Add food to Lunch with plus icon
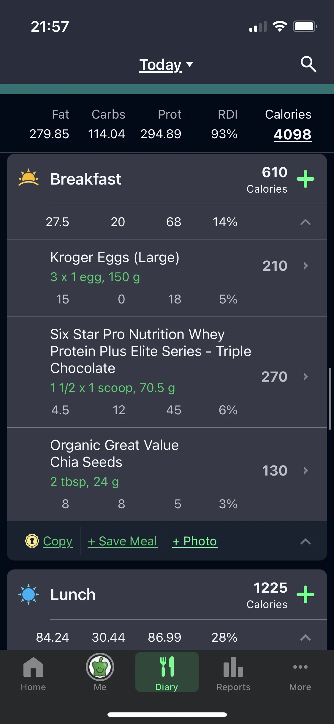This screenshot has height=724, width=334. 305,594
